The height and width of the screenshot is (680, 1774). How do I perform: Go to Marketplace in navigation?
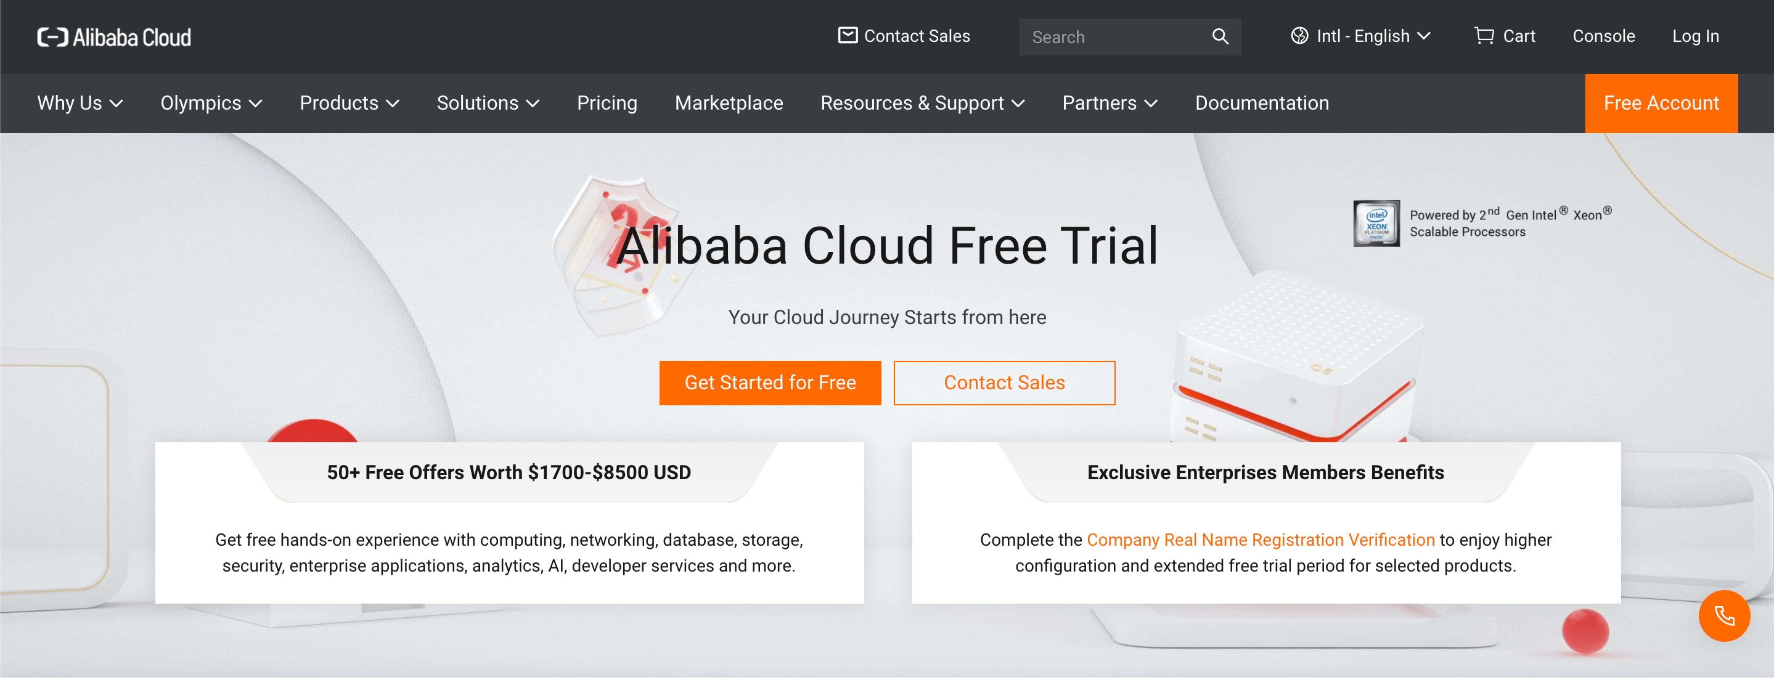729,103
